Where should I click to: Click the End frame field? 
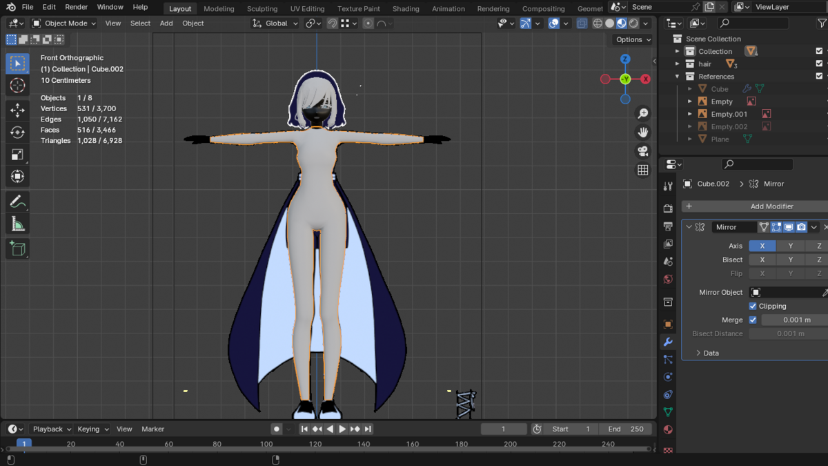[x=626, y=429]
